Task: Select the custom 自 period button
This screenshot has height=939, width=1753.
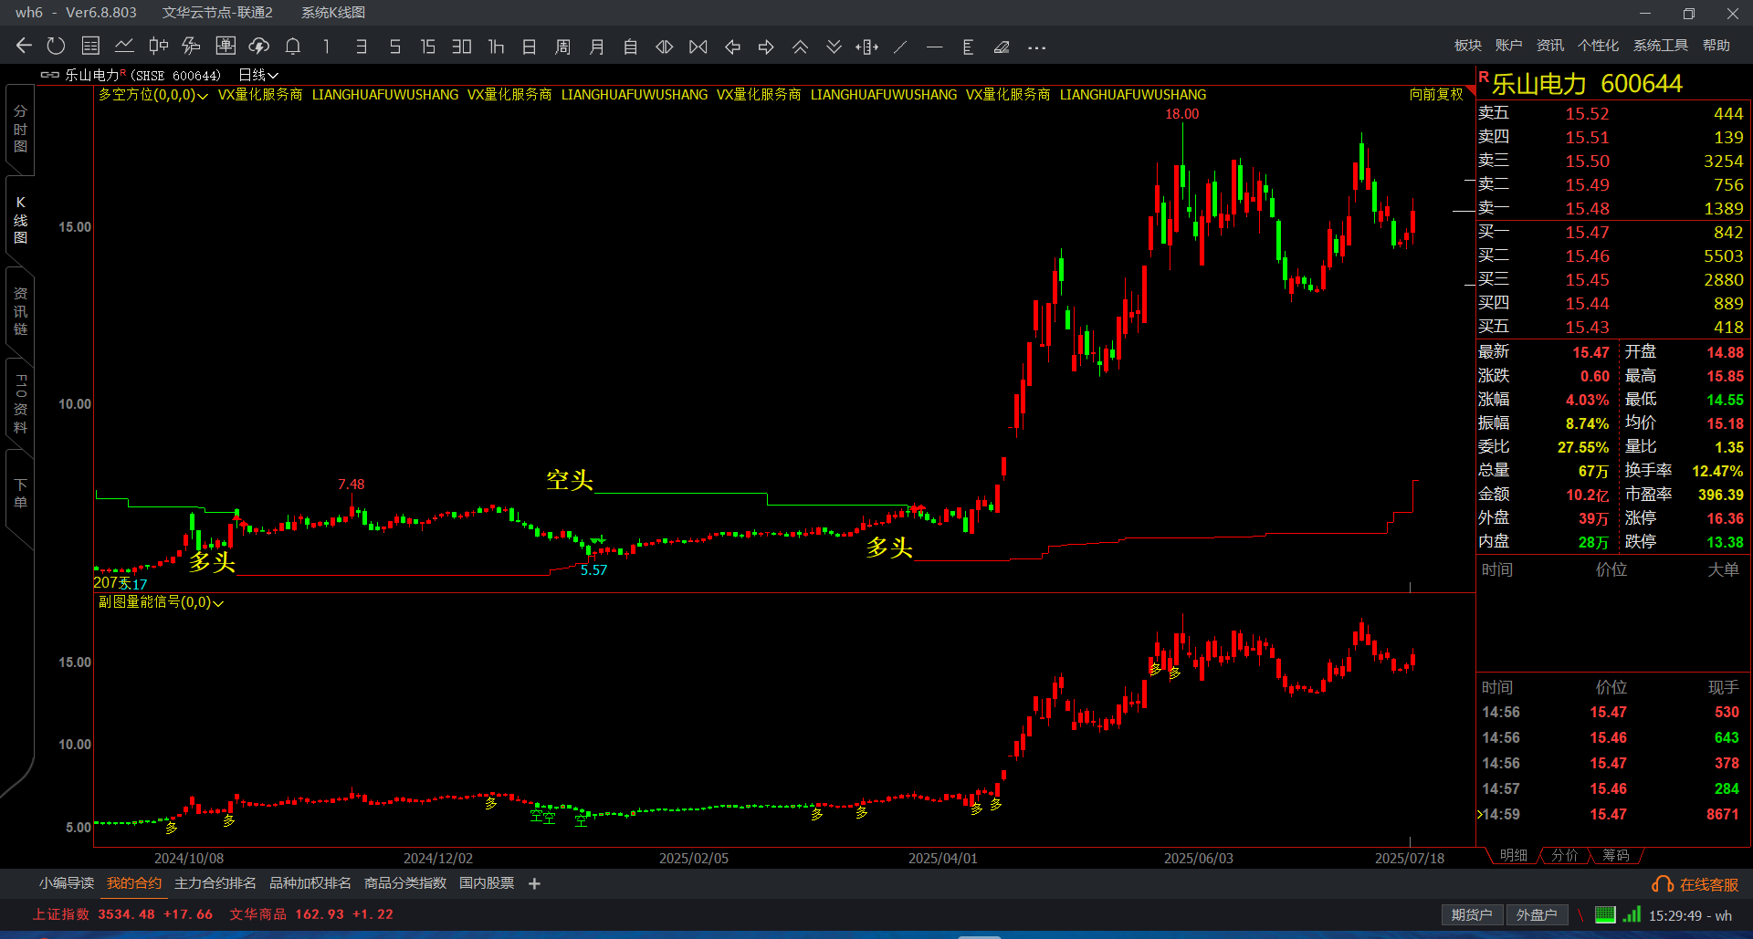Action: click(x=630, y=47)
